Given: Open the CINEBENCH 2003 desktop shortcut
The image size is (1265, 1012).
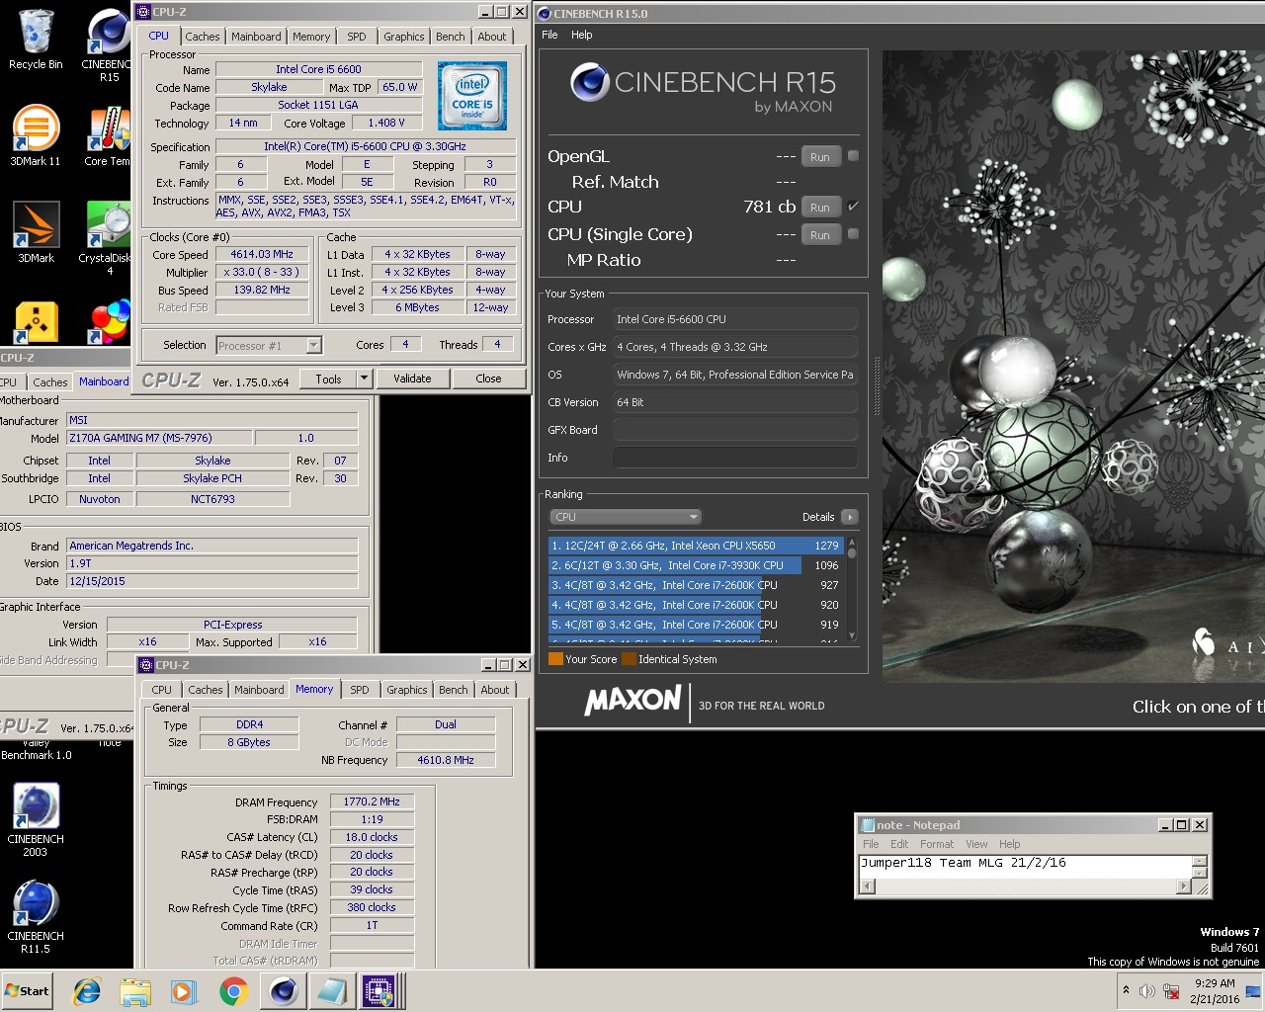Looking at the screenshot, I should pos(36,820).
